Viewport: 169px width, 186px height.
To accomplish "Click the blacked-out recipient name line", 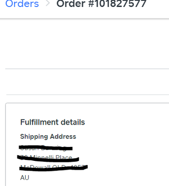I will [x=46, y=148].
